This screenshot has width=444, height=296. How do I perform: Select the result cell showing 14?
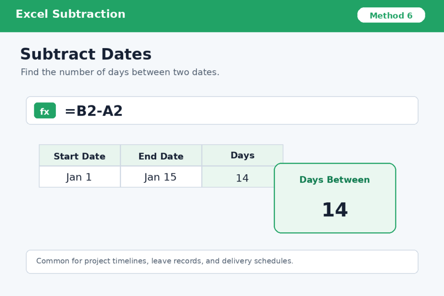click(238, 178)
